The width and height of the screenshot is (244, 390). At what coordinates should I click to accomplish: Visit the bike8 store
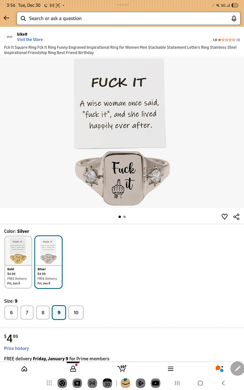[30, 40]
